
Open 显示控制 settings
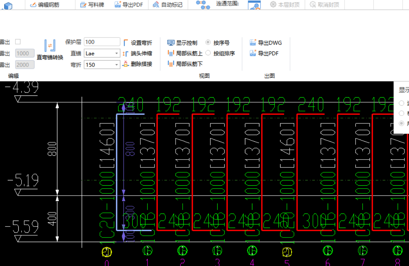[182, 43]
